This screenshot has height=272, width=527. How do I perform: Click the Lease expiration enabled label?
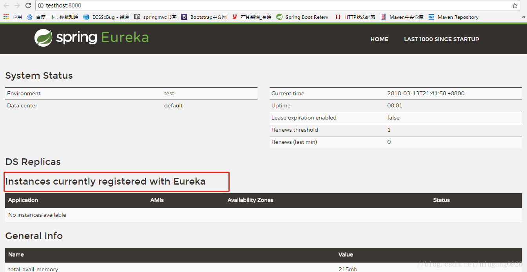tap(304, 118)
